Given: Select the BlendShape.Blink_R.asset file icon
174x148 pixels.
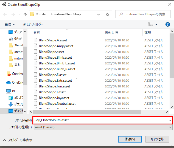Looking at the screenshot, I should (x=36, y=69).
